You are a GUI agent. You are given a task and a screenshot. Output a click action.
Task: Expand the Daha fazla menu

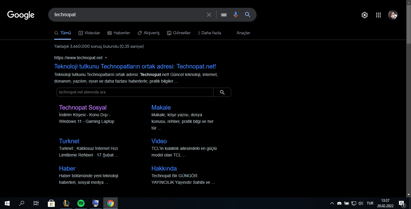[x=210, y=33]
